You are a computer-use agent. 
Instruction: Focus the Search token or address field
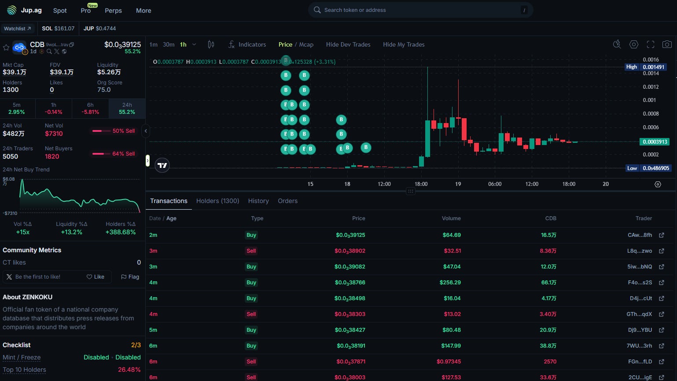click(421, 10)
